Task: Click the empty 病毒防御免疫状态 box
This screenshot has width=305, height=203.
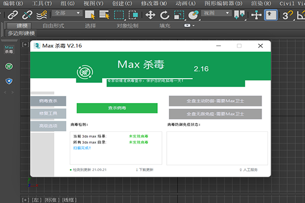Action: click(x=217, y=148)
